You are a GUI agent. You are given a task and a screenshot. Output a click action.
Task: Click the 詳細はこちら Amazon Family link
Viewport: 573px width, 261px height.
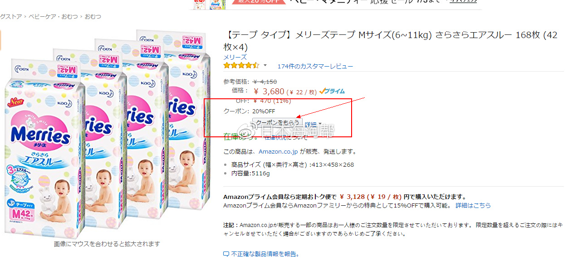pos(473,205)
